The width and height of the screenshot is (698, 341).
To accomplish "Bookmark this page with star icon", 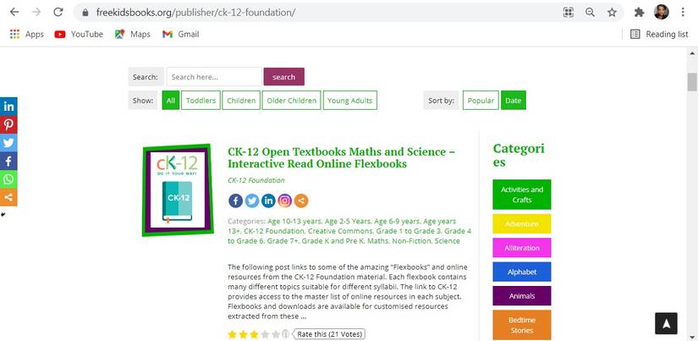I will coord(612,13).
